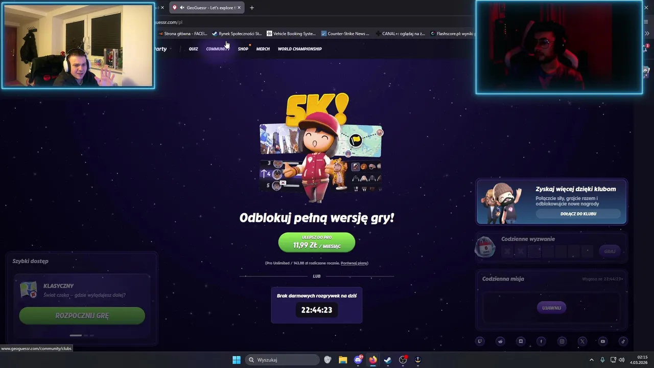Open the Merch menu item
The image size is (654, 368).
pos(263,49)
